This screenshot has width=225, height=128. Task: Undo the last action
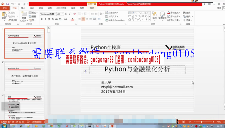point(13,4)
